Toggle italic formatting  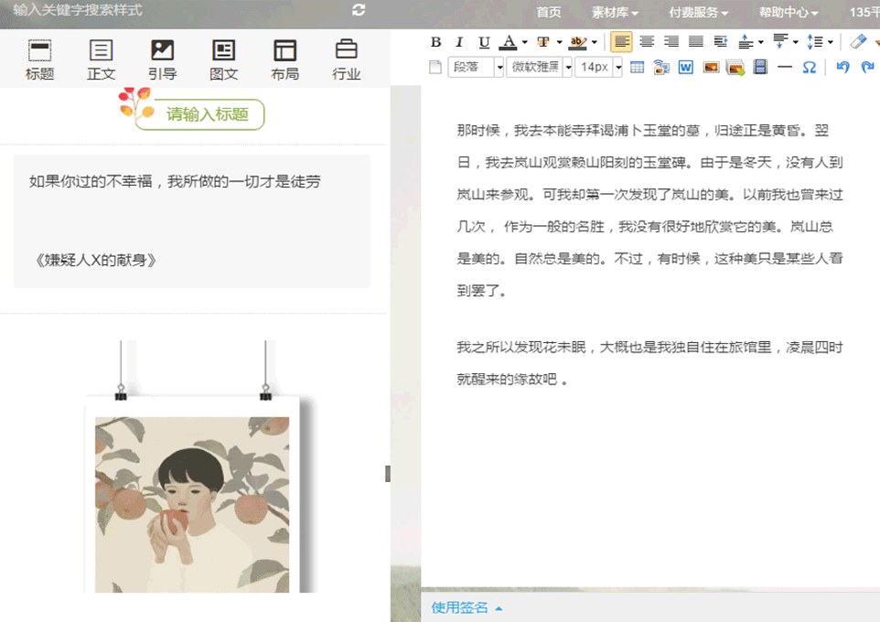(x=459, y=42)
